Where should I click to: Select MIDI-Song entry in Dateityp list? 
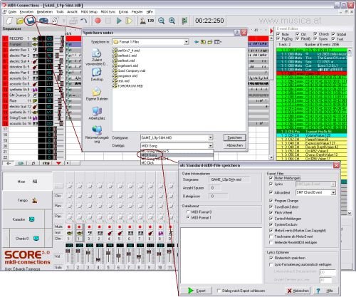[x=177, y=155]
